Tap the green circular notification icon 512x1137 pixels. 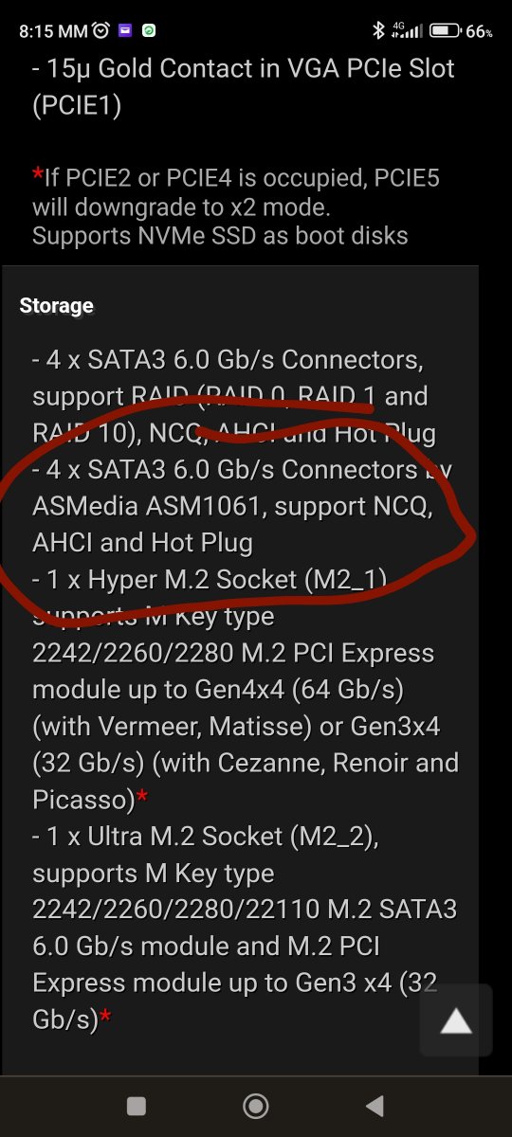pyautogui.click(x=150, y=30)
